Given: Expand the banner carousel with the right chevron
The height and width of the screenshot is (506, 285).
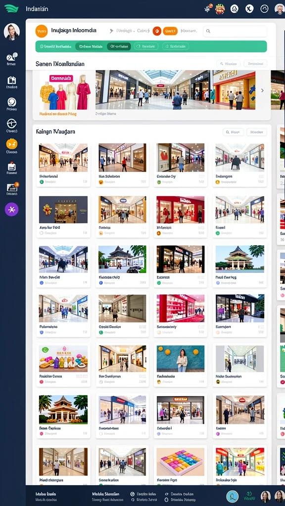Looking at the screenshot, I should tap(262, 91).
